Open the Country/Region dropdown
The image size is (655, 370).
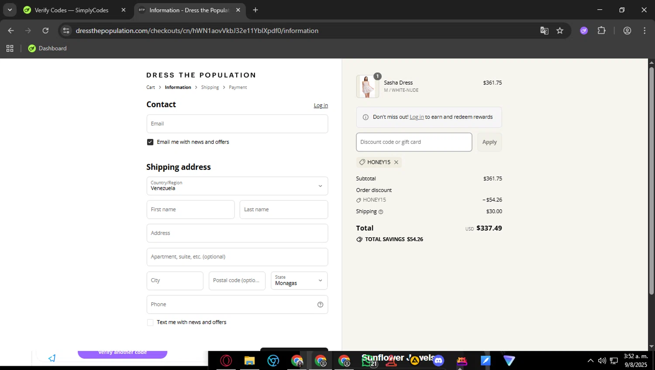coord(237,186)
